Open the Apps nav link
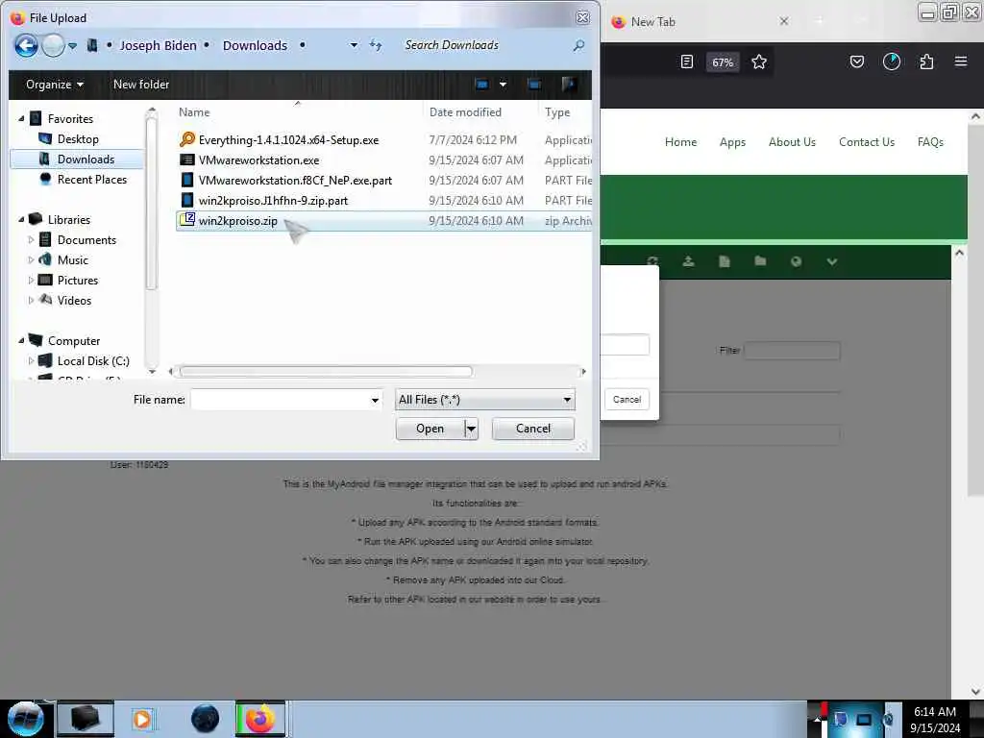The height and width of the screenshot is (738, 984). click(732, 142)
